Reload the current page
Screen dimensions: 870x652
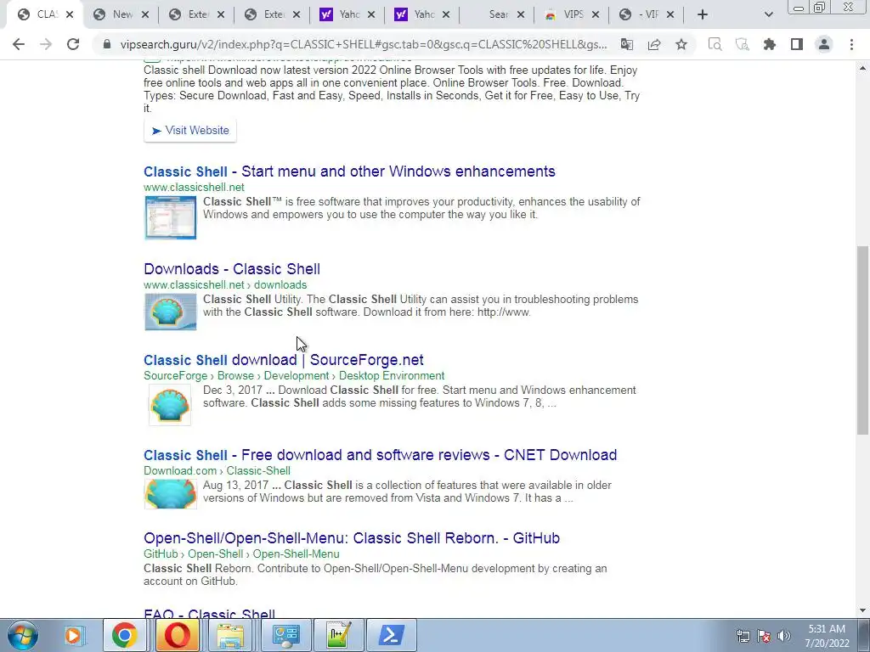point(73,44)
